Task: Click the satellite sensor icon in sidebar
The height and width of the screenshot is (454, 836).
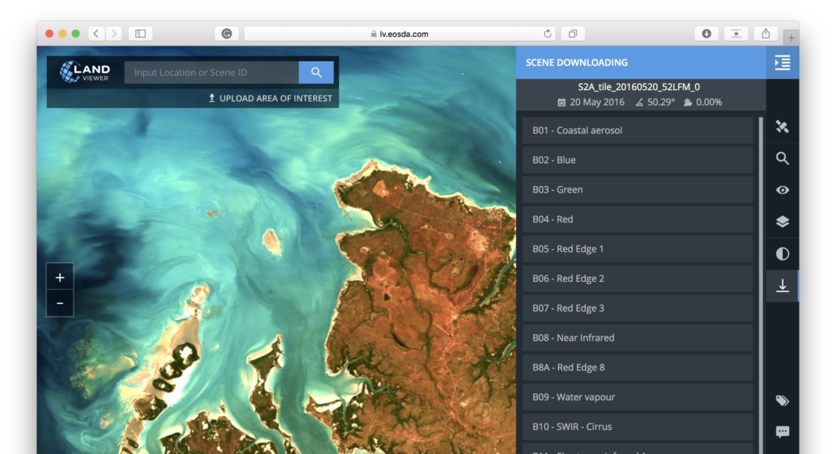Action: click(782, 127)
